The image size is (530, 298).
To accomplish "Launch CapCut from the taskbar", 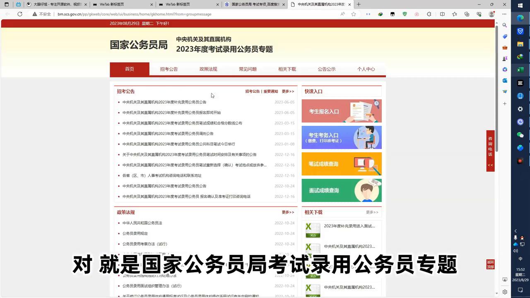I will (520, 82).
